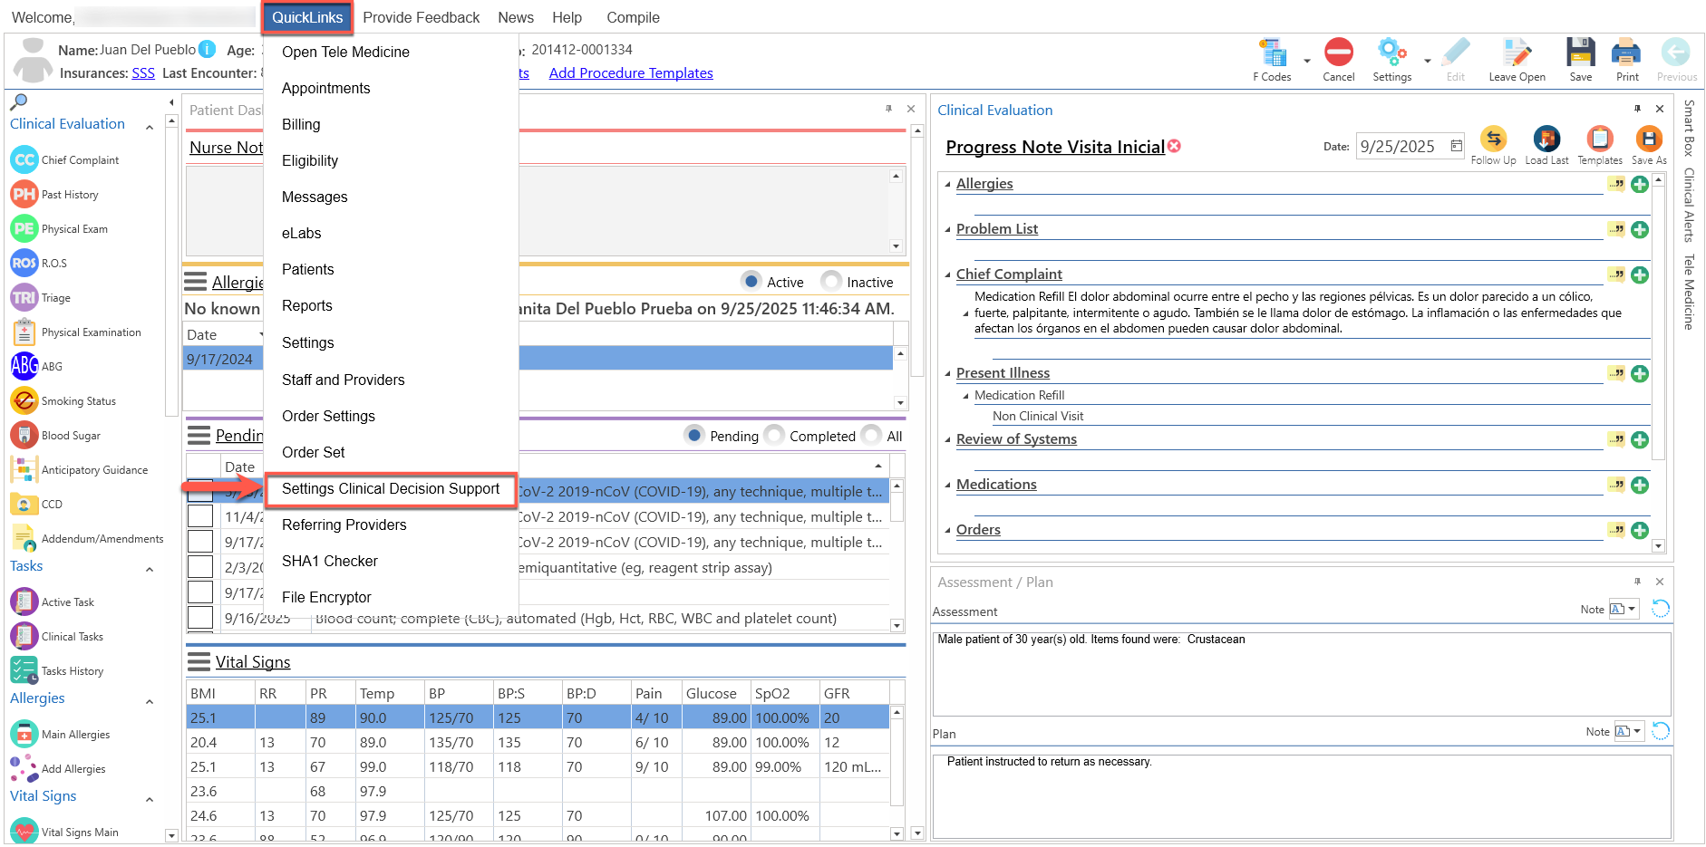Select the Completed orders radio button
The image size is (1706, 847).
tap(774, 436)
